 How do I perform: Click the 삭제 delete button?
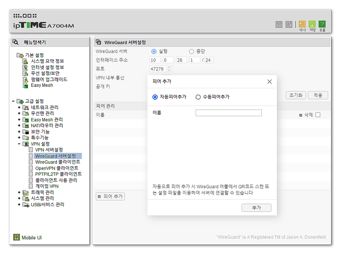coord(306,115)
